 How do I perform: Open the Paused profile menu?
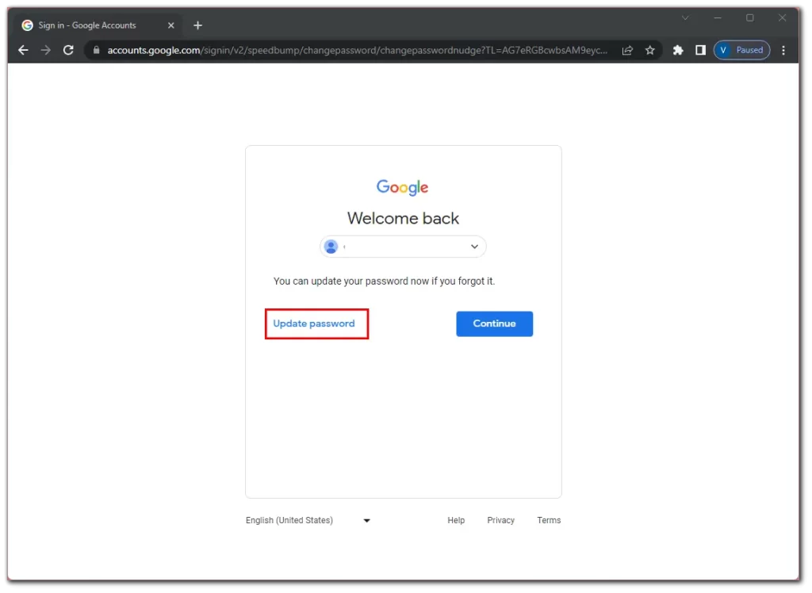(741, 50)
